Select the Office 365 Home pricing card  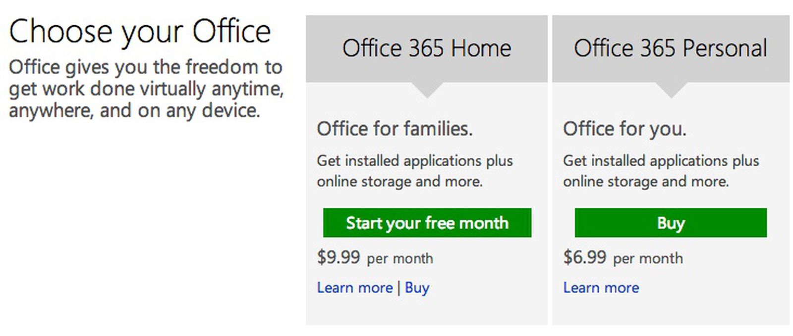[x=427, y=168]
